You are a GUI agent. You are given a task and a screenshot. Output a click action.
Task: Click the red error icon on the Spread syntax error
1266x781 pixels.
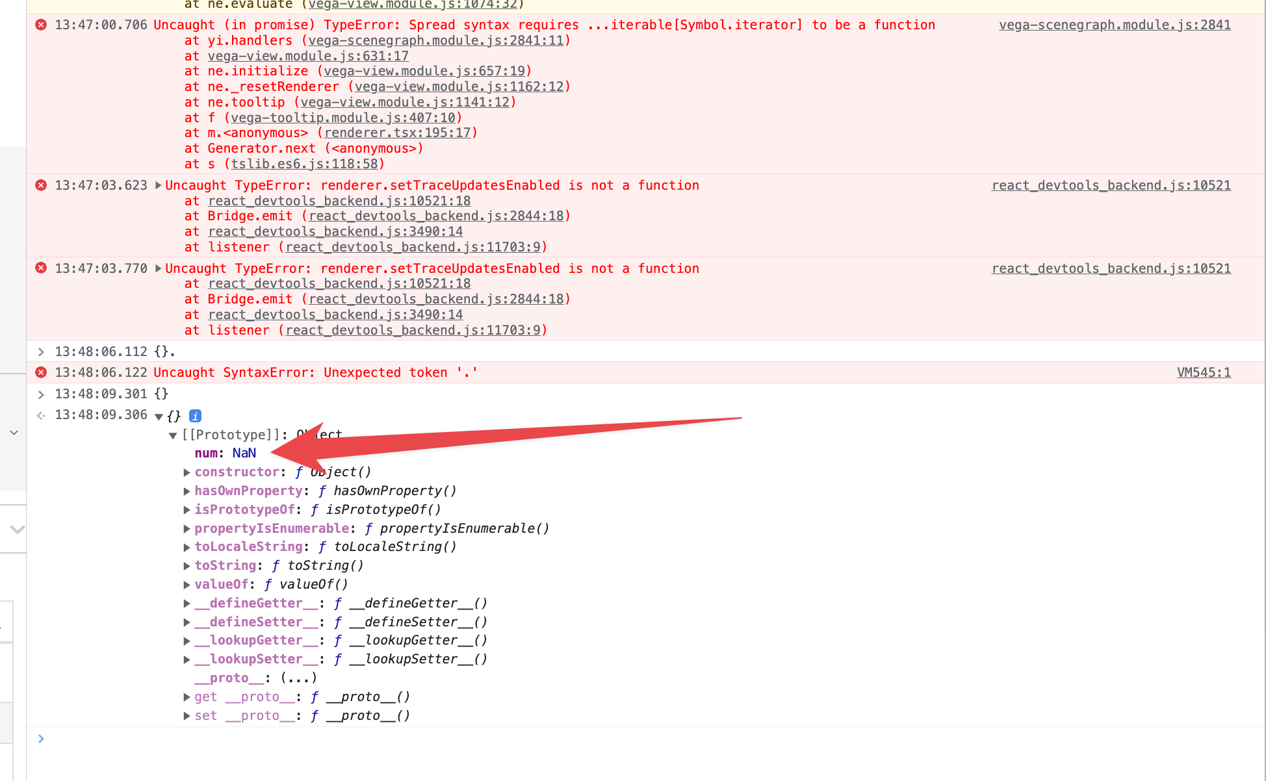(40, 25)
